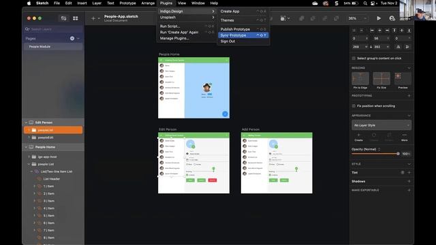Image resolution: width=436 pixels, height=245 pixels.
Task: Enable Select group's content on click
Action: (354, 59)
